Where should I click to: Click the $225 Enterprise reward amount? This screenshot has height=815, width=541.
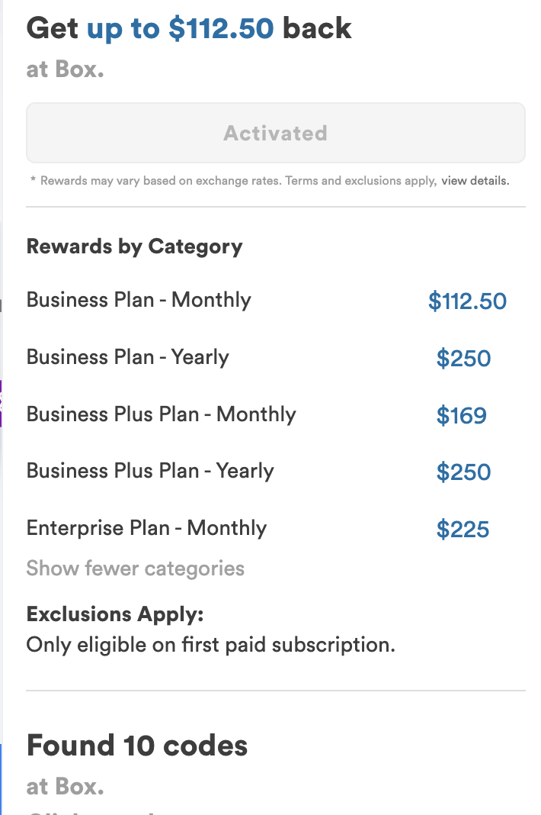click(463, 530)
